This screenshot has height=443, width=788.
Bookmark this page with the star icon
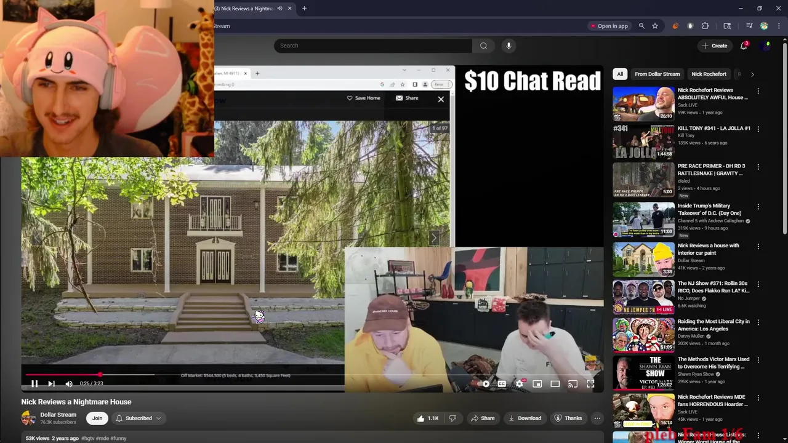click(x=655, y=26)
